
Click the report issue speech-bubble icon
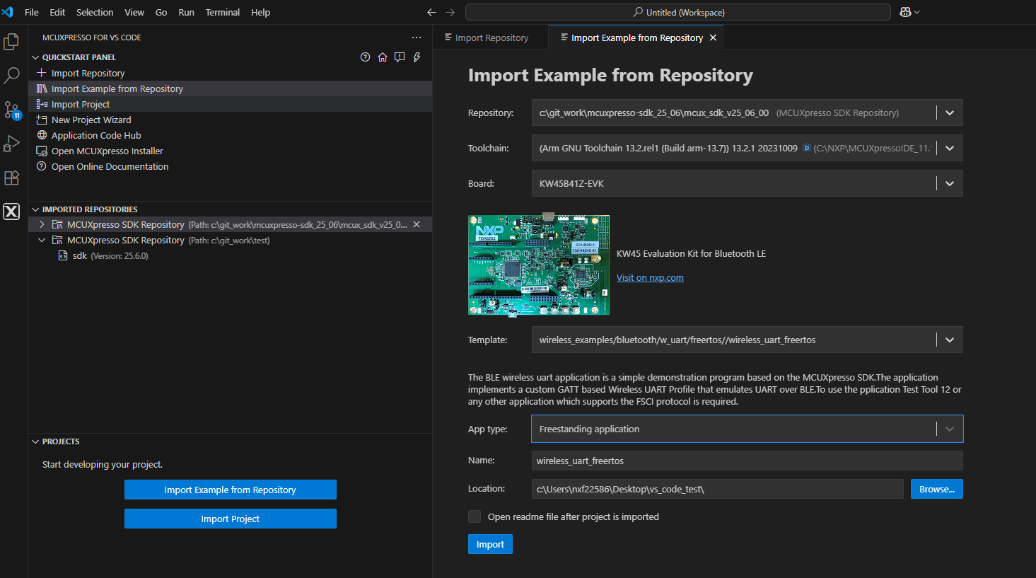[400, 57]
